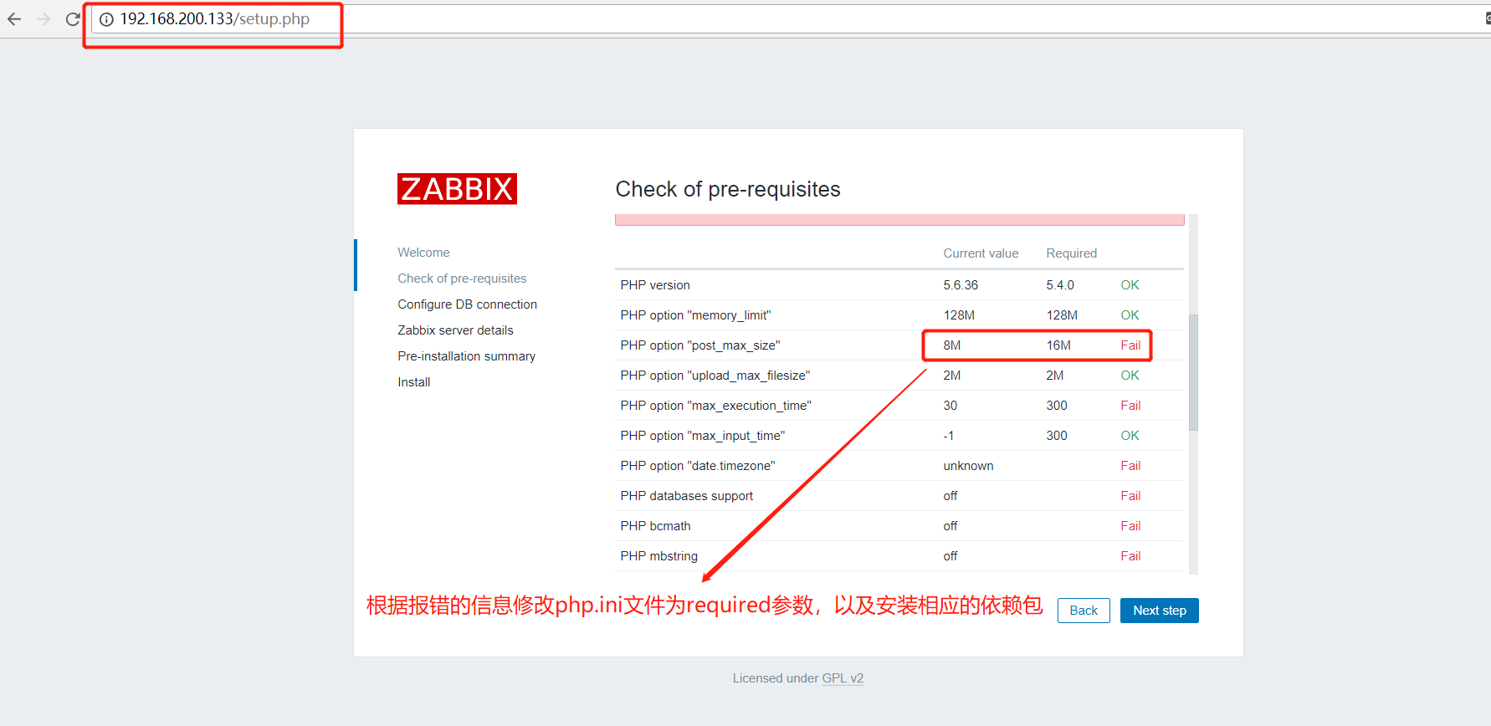
Task: Click the -1 max_input_time current value
Action: [x=948, y=436]
